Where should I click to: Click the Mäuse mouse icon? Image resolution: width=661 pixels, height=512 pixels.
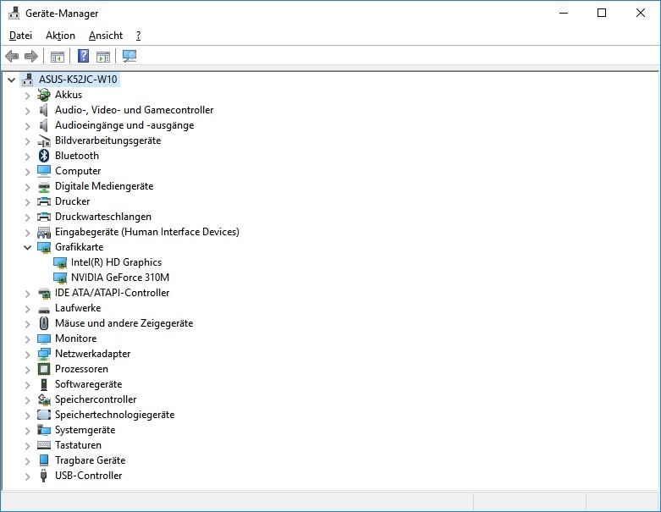pos(44,323)
